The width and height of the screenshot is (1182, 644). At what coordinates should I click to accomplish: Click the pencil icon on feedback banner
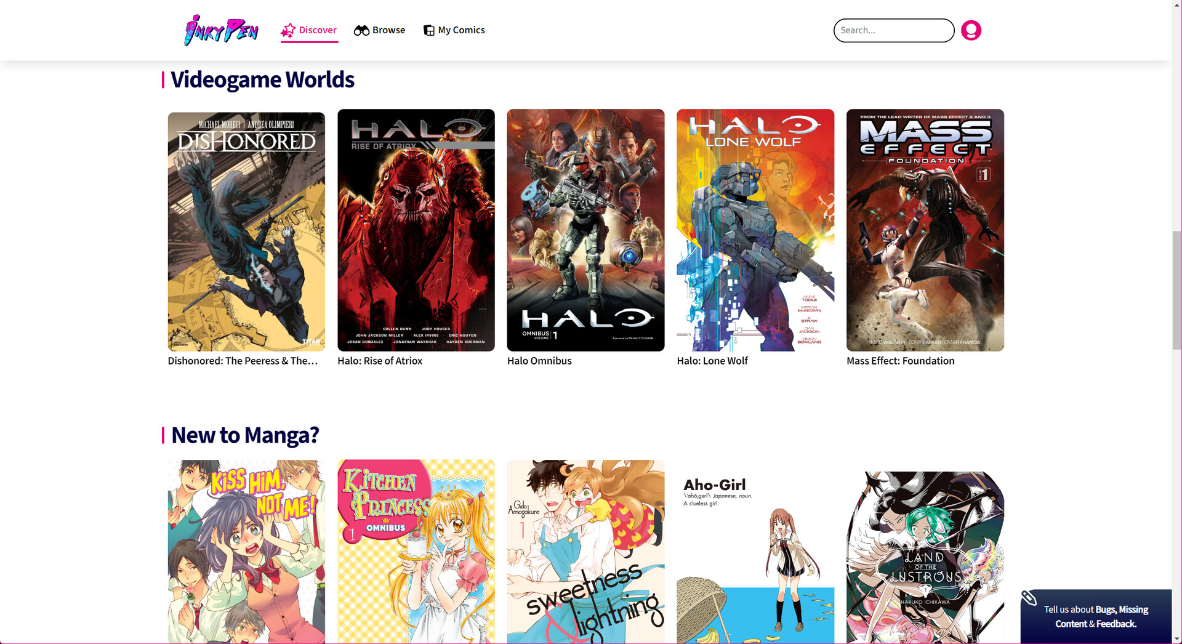(x=1029, y=598)
